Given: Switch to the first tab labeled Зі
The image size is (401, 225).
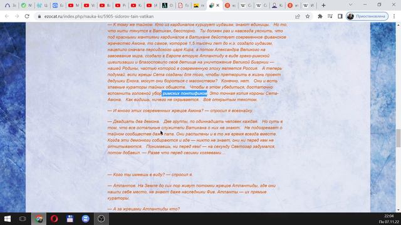Looking at the screenshot, I should 11,6.
